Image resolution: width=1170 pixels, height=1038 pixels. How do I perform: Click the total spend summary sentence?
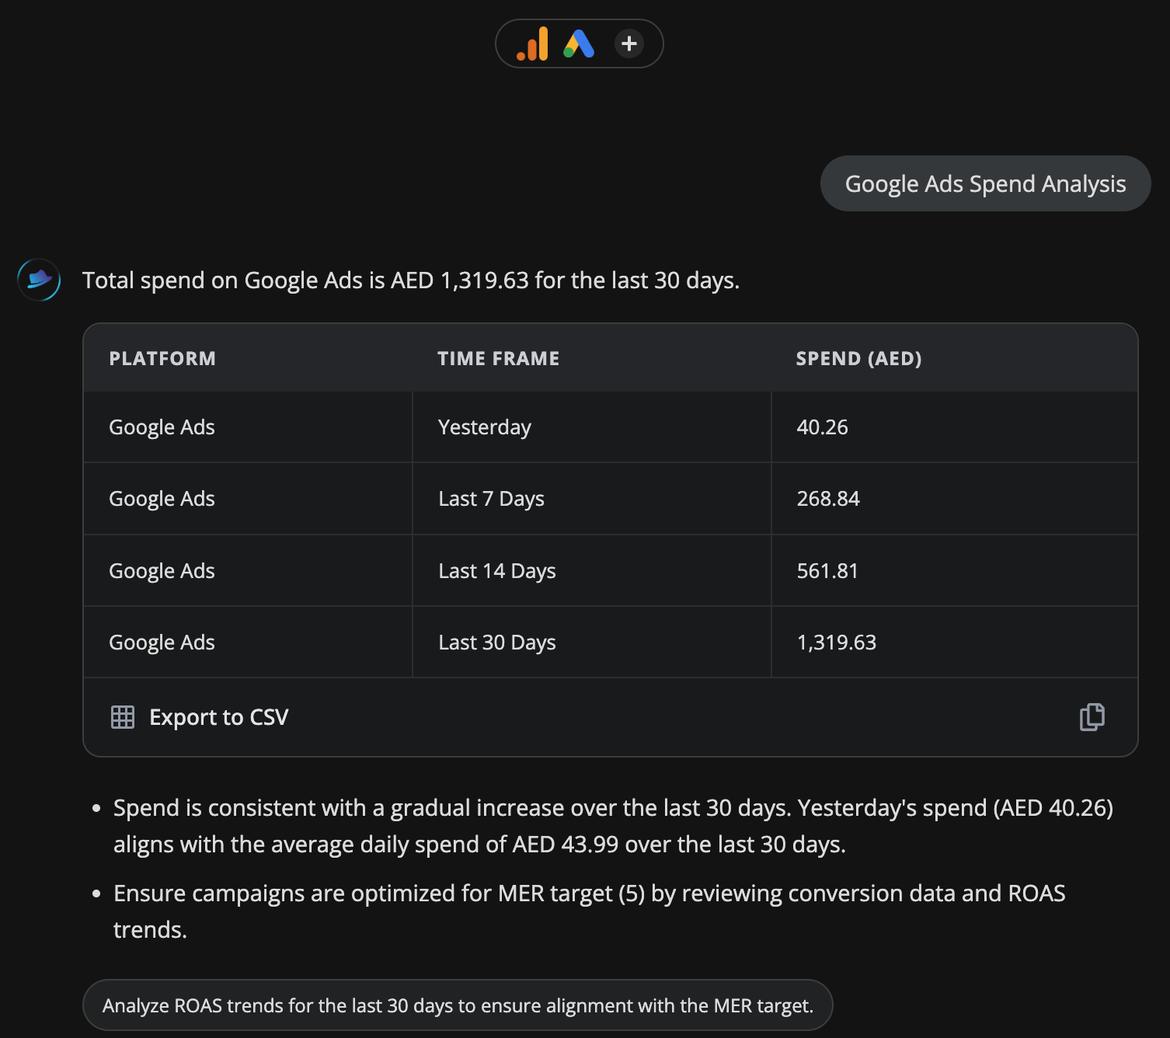pyautogui.click(x=411, y=280)
